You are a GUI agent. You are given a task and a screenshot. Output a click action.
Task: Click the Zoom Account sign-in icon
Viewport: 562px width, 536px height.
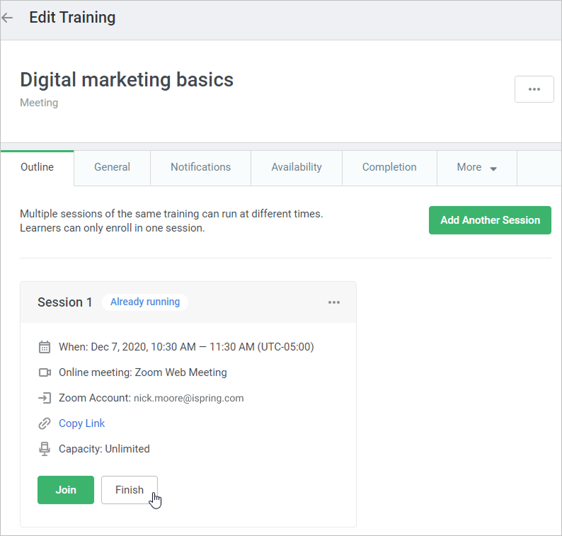pos(45,398)
